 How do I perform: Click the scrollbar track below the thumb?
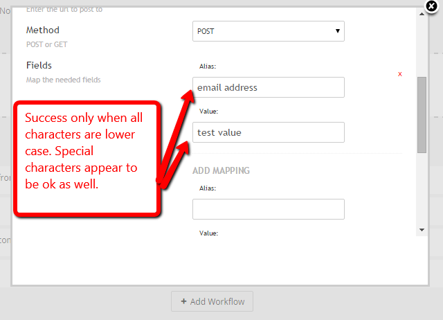point(422,189)
